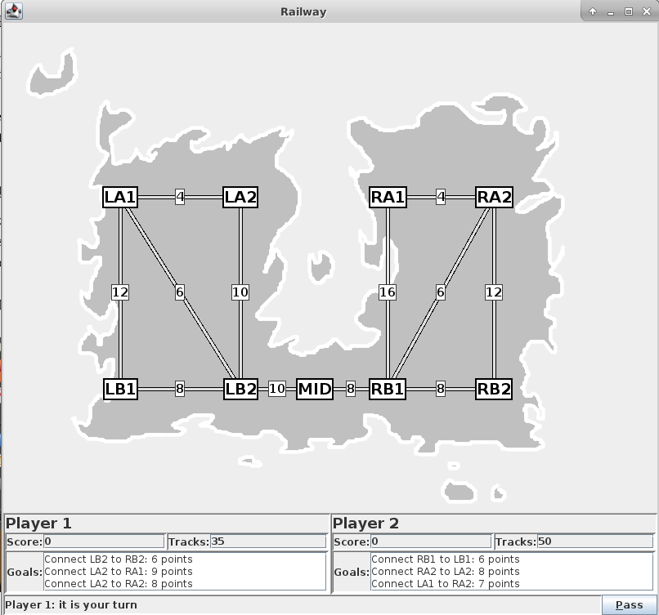The width and height of the screenshot is (659, 615).
Task: Click the LB1 station node
Action: click(120, 389)
